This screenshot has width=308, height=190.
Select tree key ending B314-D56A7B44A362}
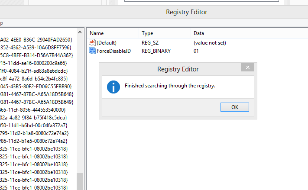pos(36,55)
